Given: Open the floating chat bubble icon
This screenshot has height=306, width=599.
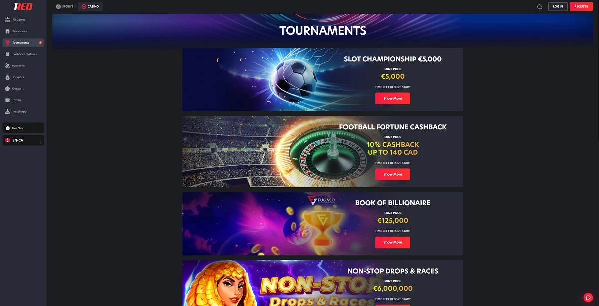Looking at the screenshot, I should pos(588,297).
